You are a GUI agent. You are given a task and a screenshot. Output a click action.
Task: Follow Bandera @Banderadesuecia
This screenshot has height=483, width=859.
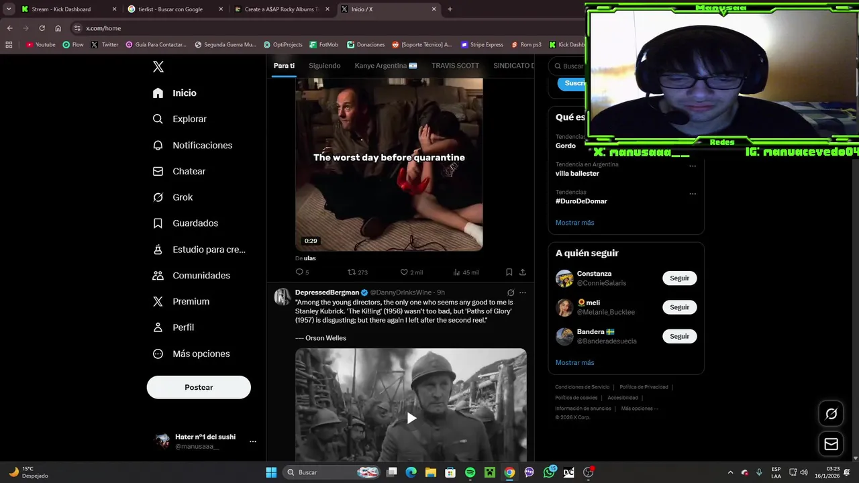click(x=679, y=336)
